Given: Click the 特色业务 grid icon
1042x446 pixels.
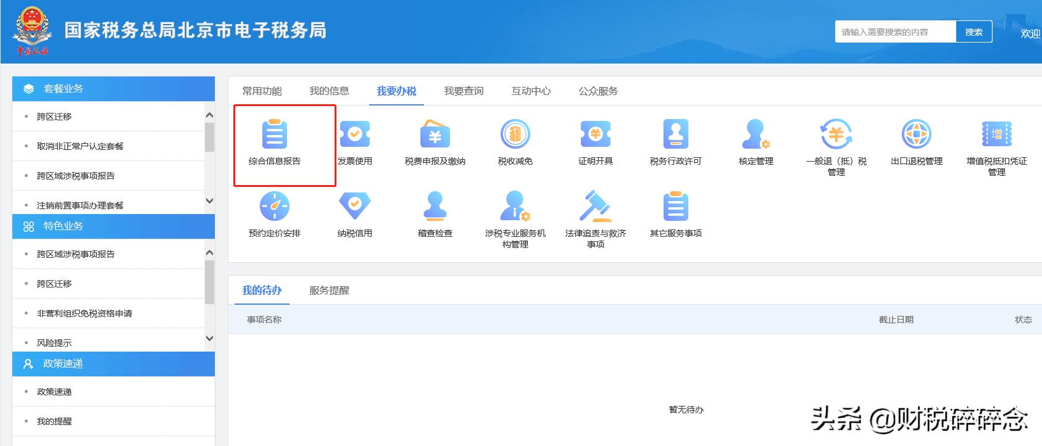Looking at the screenshot, I should 28,226.
